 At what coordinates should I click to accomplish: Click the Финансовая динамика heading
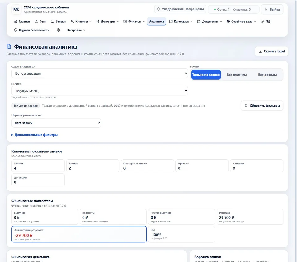[x=31, y=257]
